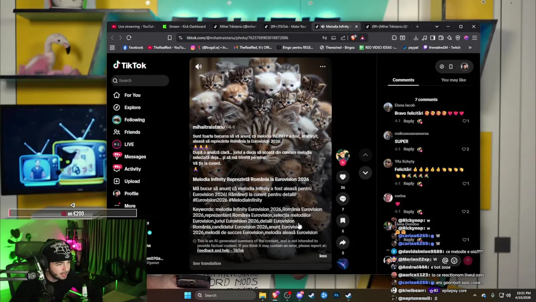Expand the tab search dropdown arrow
The image size is (536, 302).
[x=437, y=26]
